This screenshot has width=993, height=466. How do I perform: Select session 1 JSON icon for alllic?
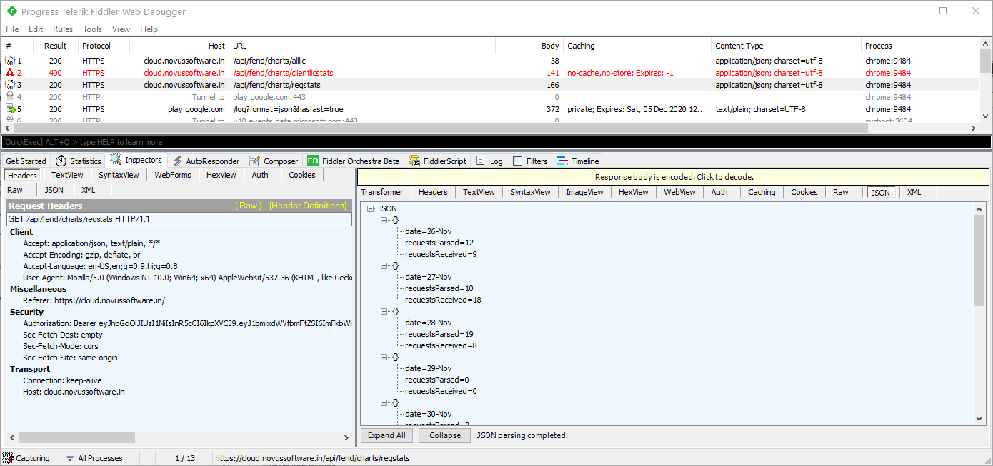pyautogui.click(x=10, y=61)
